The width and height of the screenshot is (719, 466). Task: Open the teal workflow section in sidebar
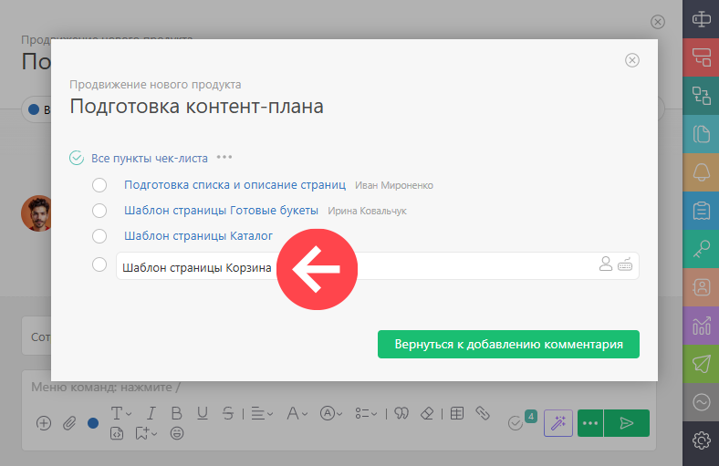[701, 96]
